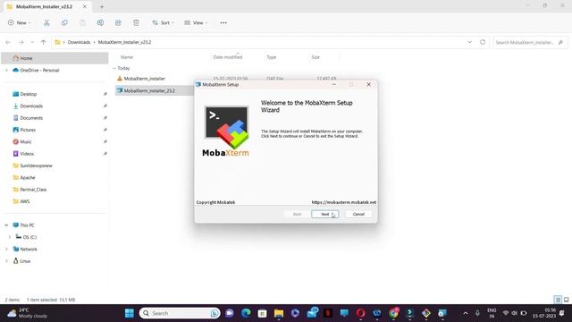The height and width of the screenshot is (322, 572).
Task: Click the Up one level arrow
Action: coord(44,42)
